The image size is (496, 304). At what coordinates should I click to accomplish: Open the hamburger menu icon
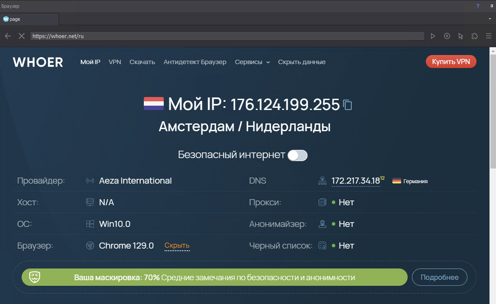point(488,36)
